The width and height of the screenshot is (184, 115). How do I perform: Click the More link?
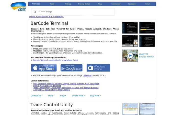pos(51,96)
